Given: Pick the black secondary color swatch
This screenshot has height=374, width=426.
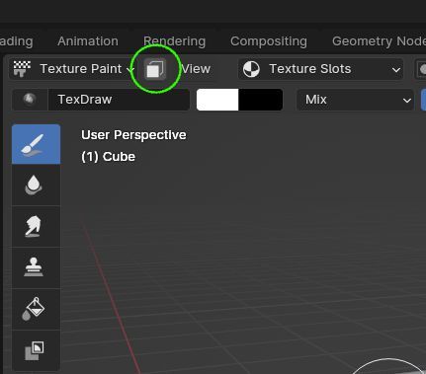Looking at the screenshot, I should pos(261,100).
